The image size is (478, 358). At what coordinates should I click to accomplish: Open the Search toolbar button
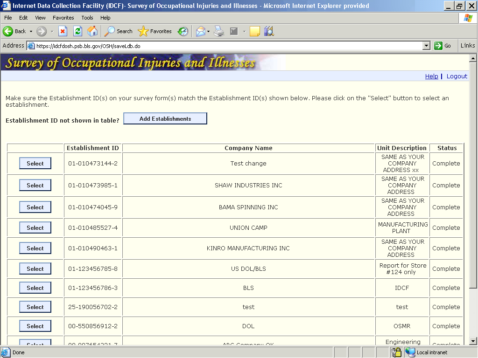point(119,31)
